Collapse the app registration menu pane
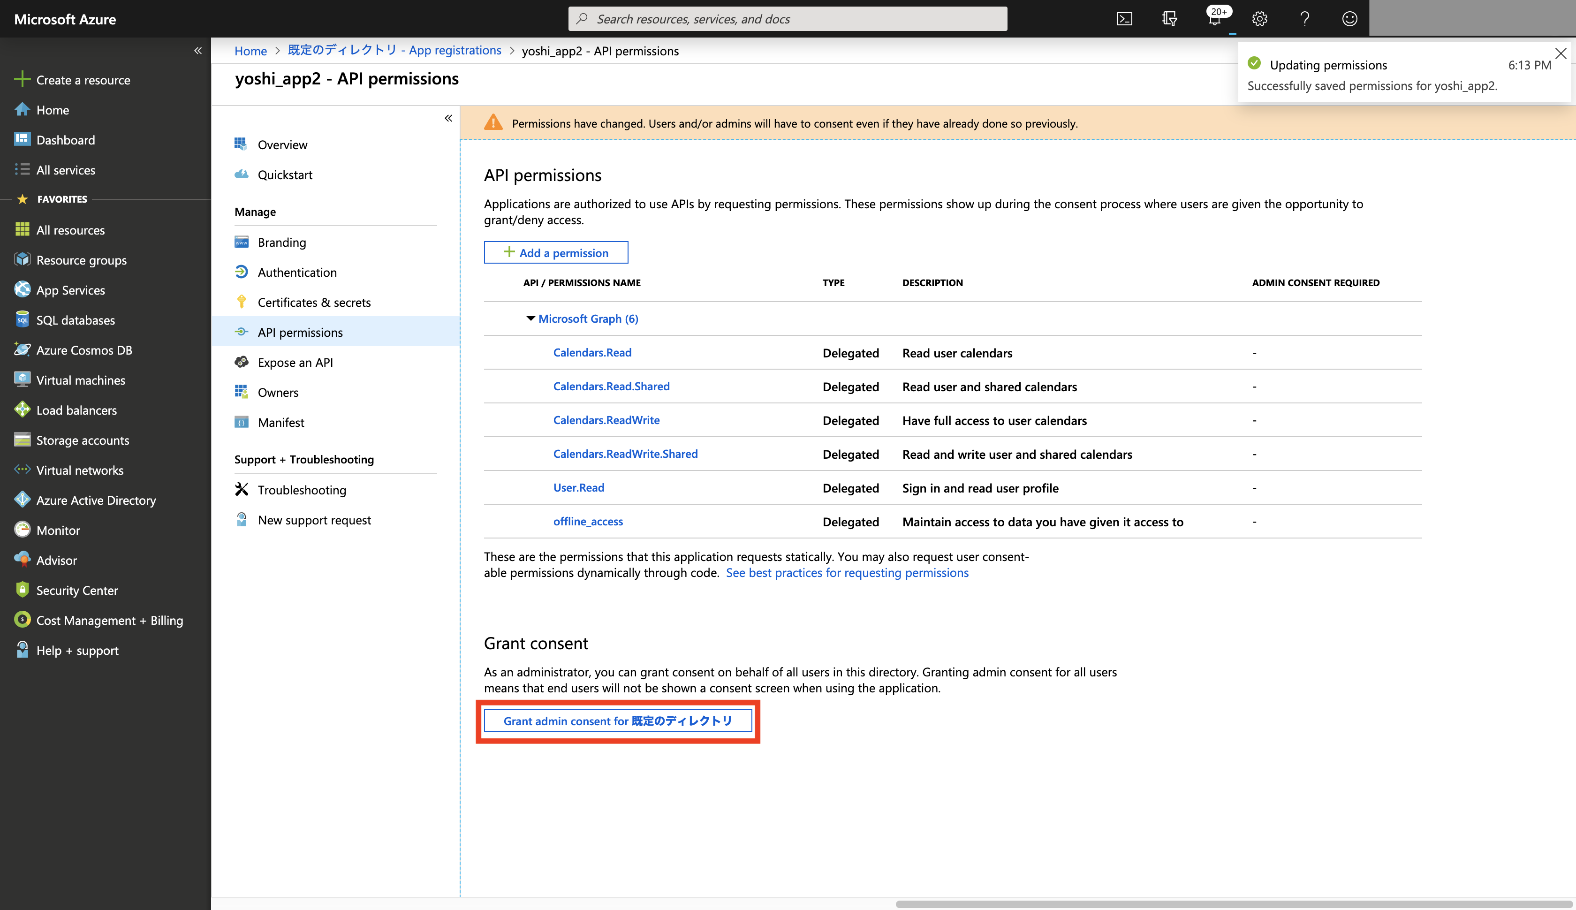1576x910 pixels. click(448, 118)
